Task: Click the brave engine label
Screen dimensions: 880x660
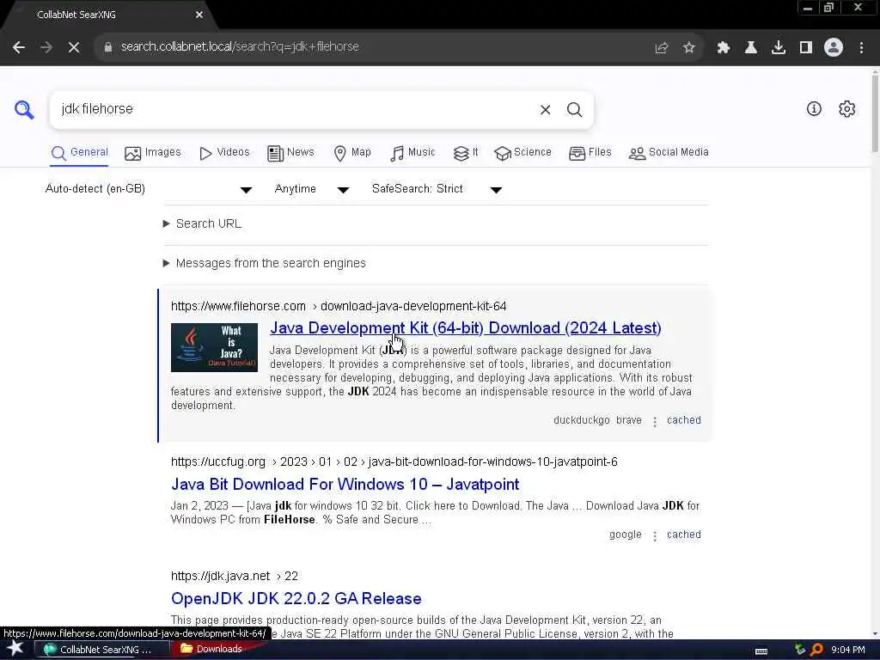Action: [628, 420]
